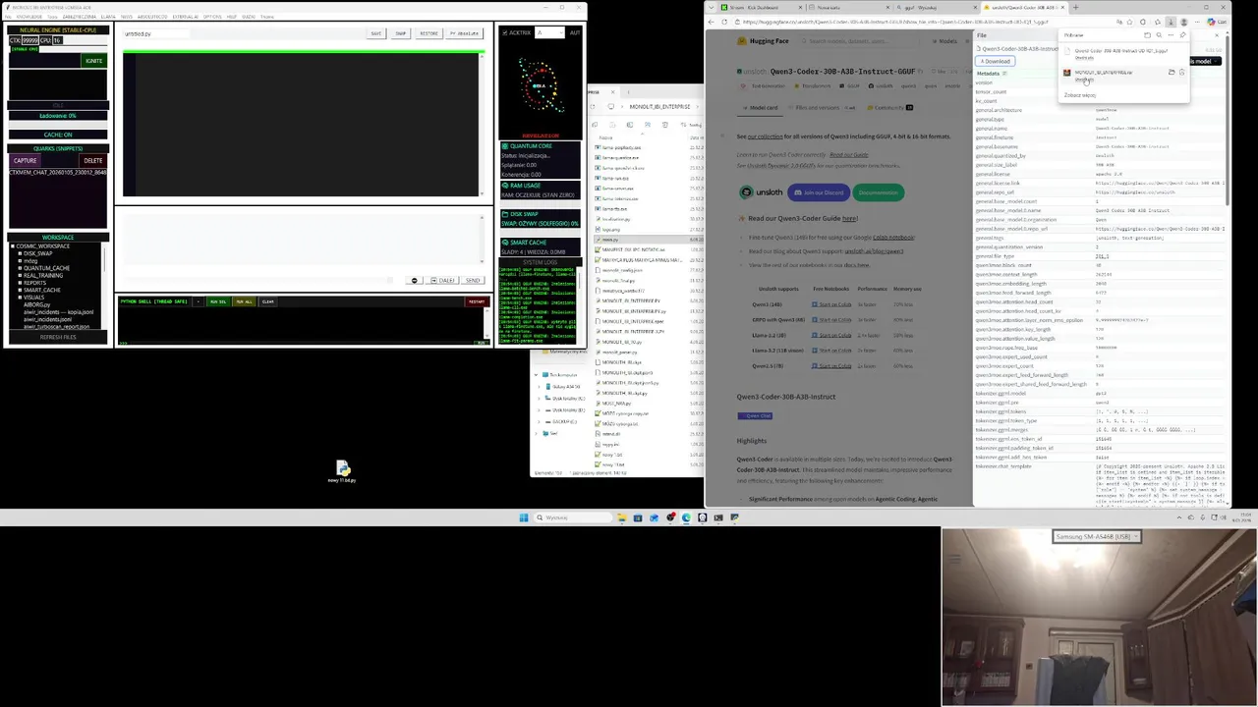Click the untitled.py filename field
Image resolution: width=1258 pixels, height=707 pixels.
[156, 34]
